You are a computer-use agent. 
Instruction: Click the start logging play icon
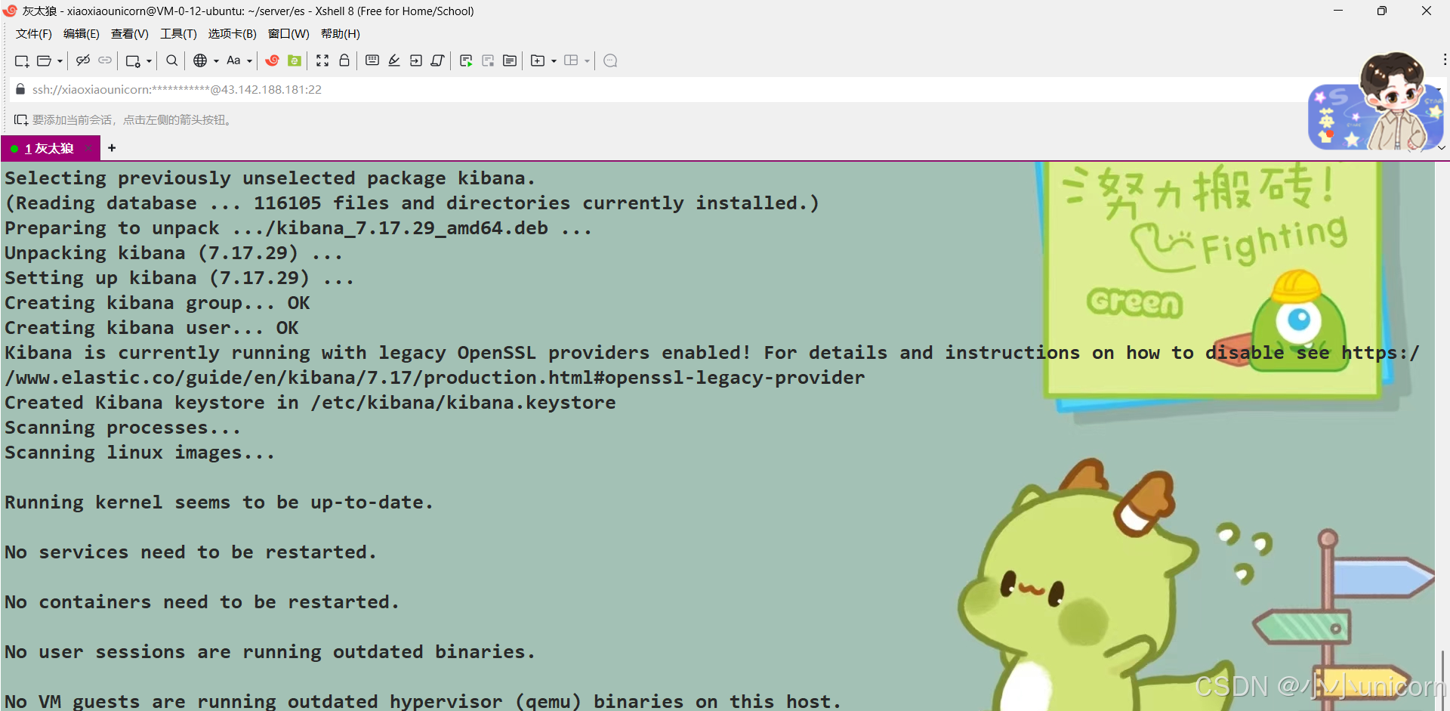pyautogui.click(x=466, y=61)
